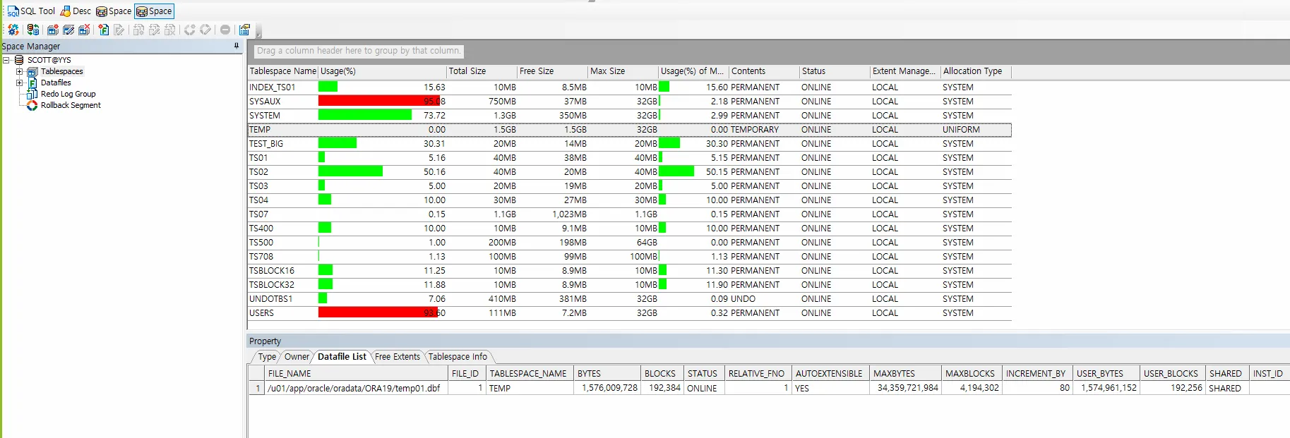Screen dimensions: 1290x438
Task: Pin the Space Manager panel with pushpin icon
Action: coord(237,46)
